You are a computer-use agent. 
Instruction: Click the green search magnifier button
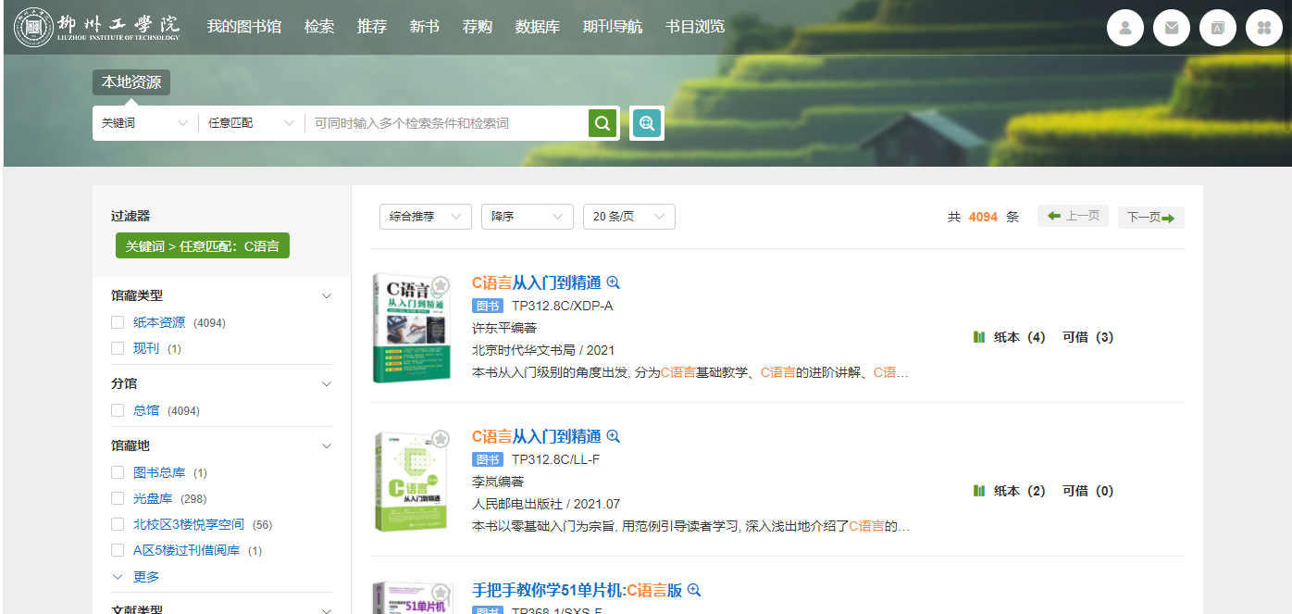point(603,123)
